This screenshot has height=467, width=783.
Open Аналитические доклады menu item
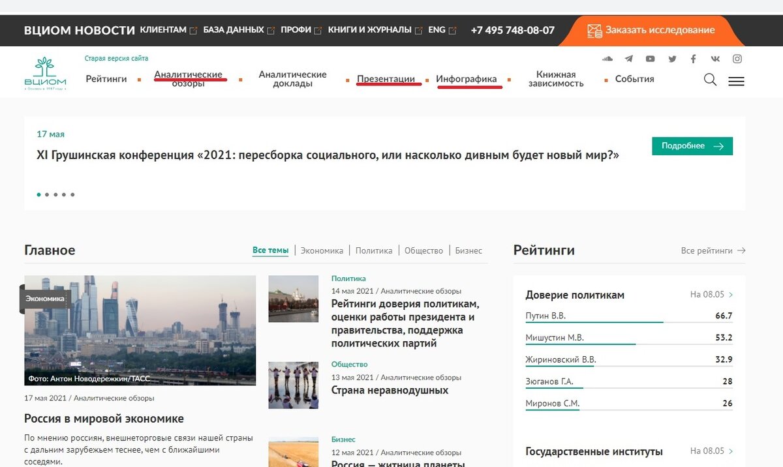[292, 79]
